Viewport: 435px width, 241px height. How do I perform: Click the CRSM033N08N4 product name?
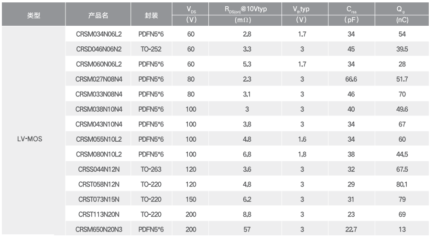tap(99, 94)
